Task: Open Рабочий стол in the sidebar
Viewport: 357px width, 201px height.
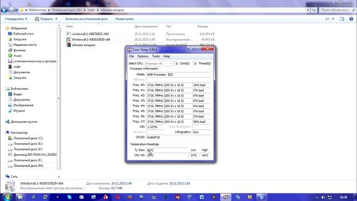Action: pos(23,33)
